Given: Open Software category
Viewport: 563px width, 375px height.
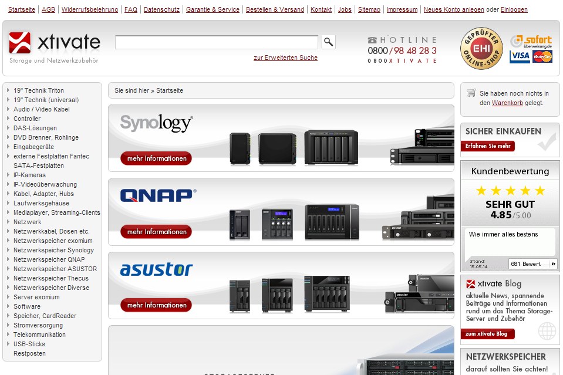Looking at the screenshot, I should [x=27, y=306].
